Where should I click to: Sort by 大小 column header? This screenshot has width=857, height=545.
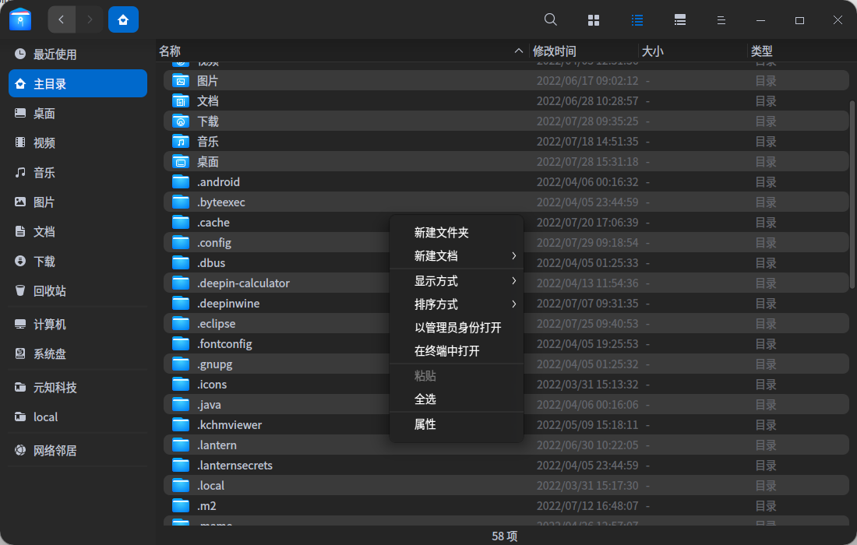693,51
